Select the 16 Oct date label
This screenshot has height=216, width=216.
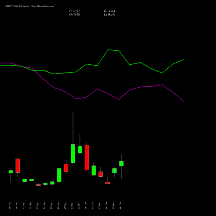click(x=121, y=206)
